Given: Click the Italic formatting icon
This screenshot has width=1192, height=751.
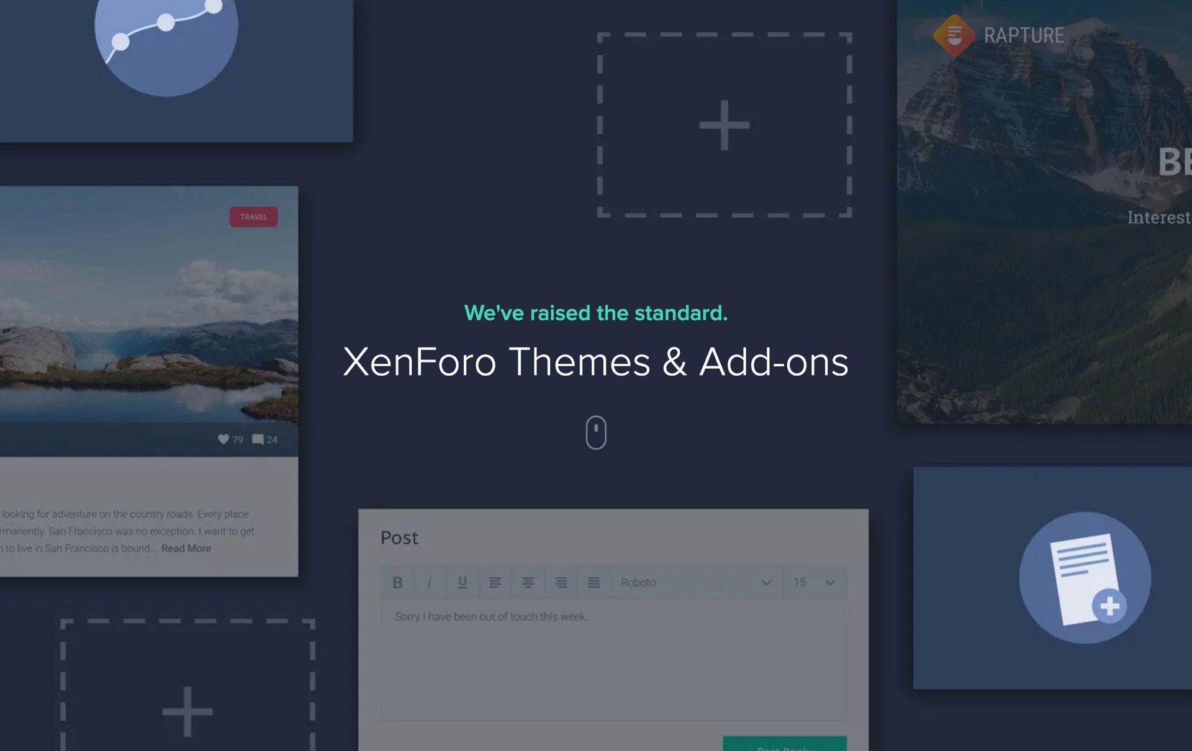Looking at the screenshot, I should (429, 582).
